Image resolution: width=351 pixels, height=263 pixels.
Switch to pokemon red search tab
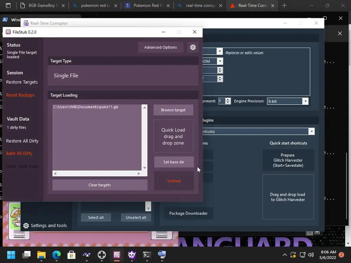tap(96, 5)
